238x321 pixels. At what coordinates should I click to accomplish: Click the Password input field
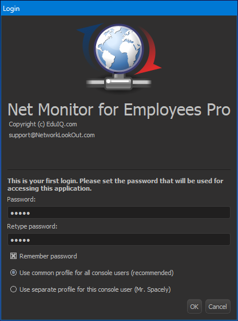point(119,212)
